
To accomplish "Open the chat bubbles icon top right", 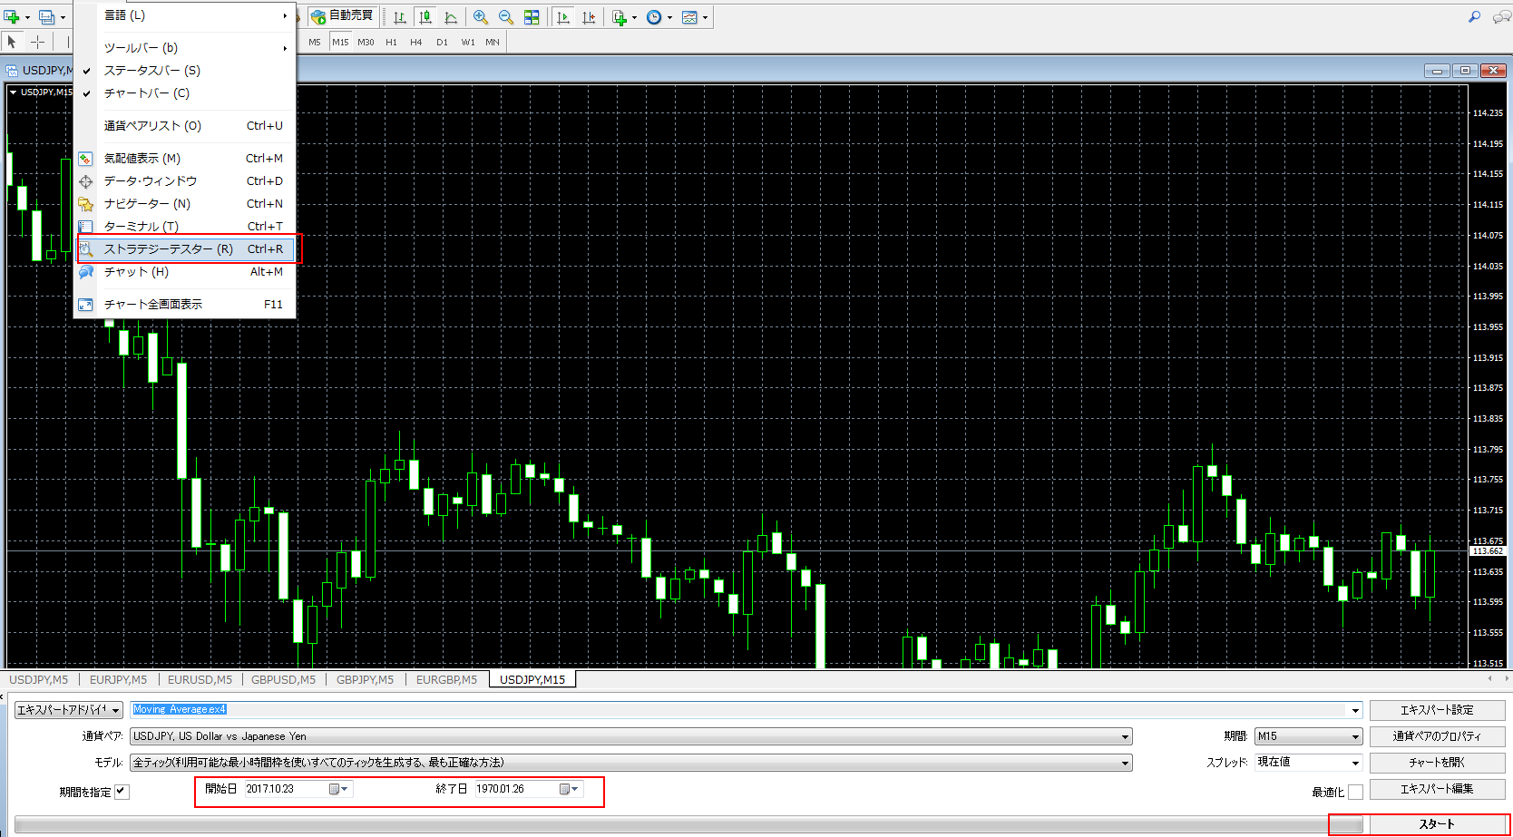I will click(x=1501, y=16).
